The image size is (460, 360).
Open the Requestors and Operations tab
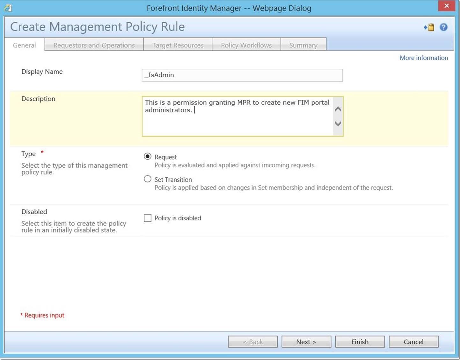94,45
